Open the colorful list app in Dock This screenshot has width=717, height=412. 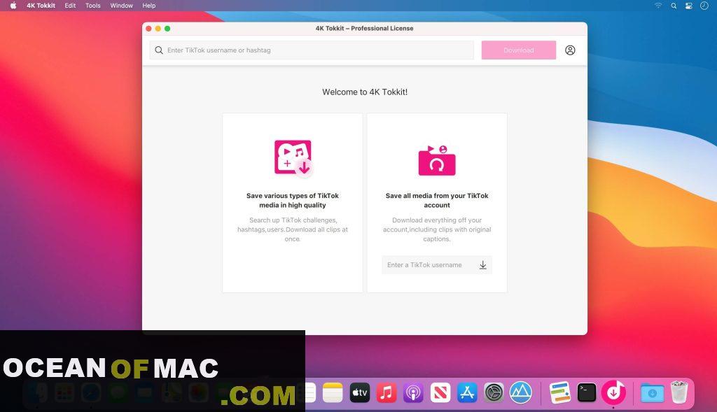tap(559, 392)
